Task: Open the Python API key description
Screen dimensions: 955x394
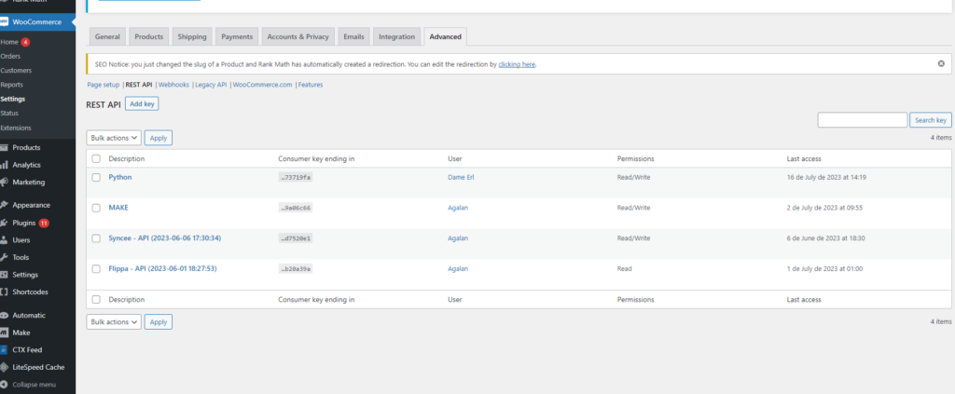Action: [x=120, y=177]
